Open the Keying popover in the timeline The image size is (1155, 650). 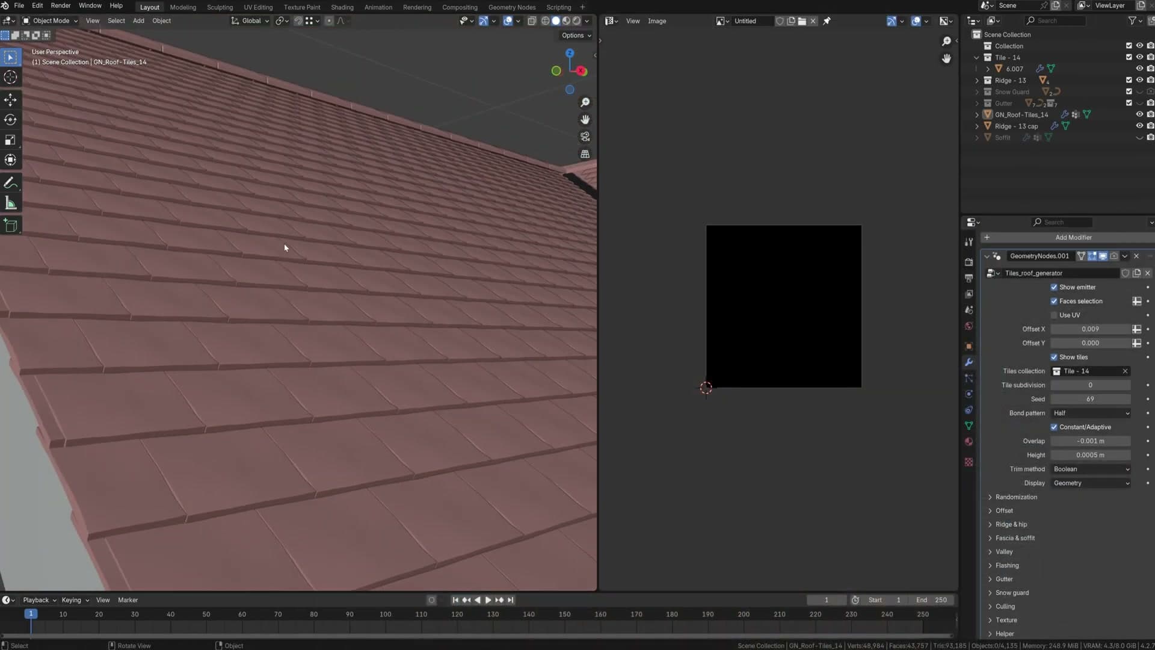(75, 600)
